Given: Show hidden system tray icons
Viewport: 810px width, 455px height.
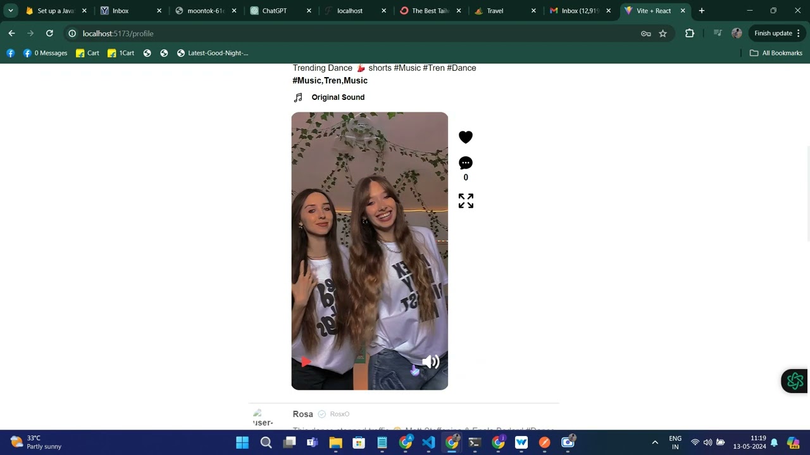Looking at the screenshot, I should [x=655, y=442].
